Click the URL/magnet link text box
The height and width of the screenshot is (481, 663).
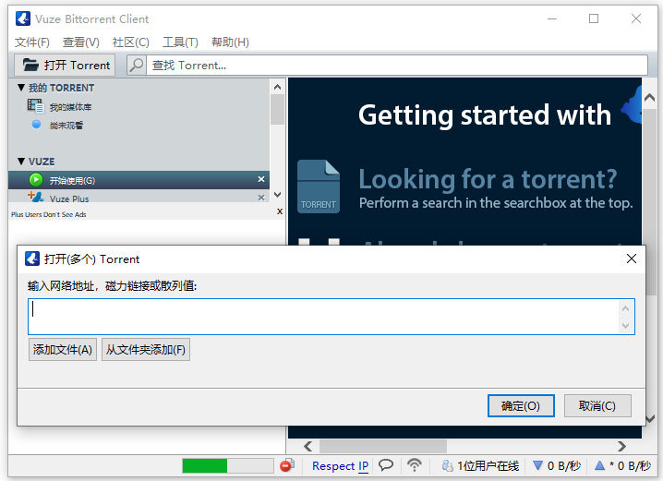(331, 317)
